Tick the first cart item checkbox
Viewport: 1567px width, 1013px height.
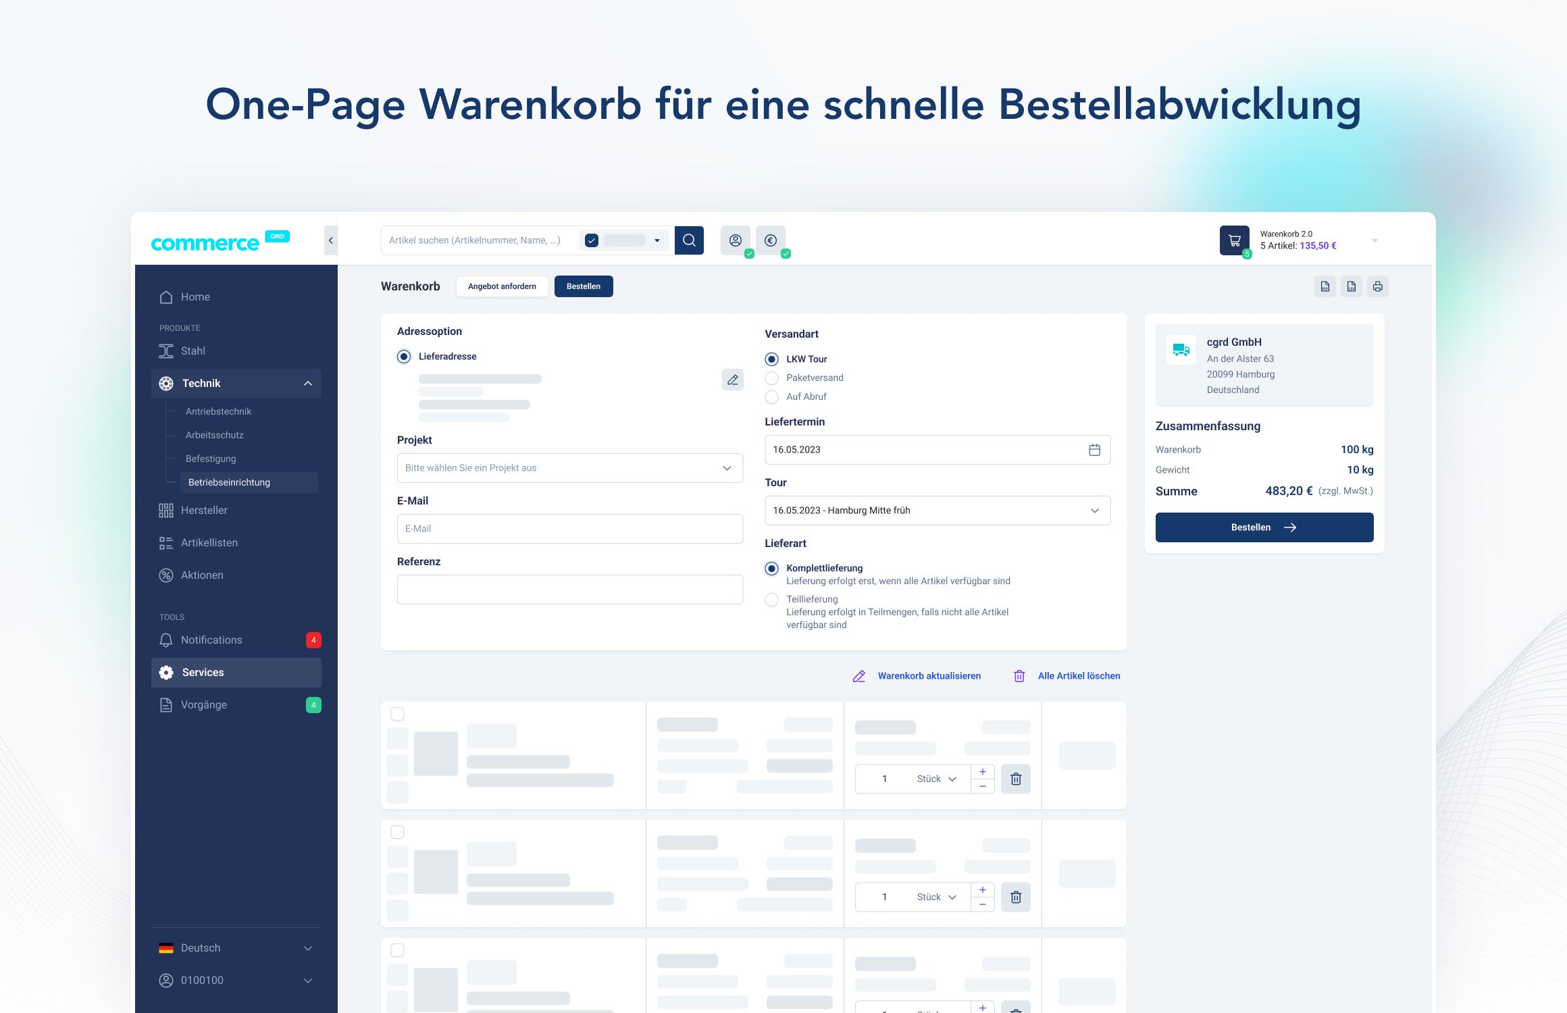click(x=398, y=714)
